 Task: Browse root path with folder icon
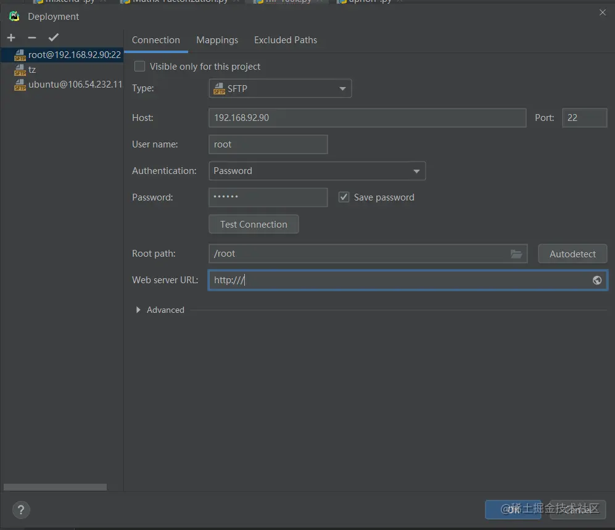[x=516, y=254]
